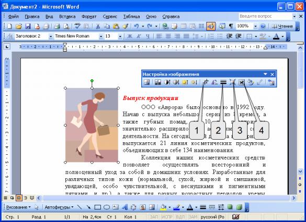Click the Paste clipboard icon
Viewport: 306px width, 222px height.
116,26
